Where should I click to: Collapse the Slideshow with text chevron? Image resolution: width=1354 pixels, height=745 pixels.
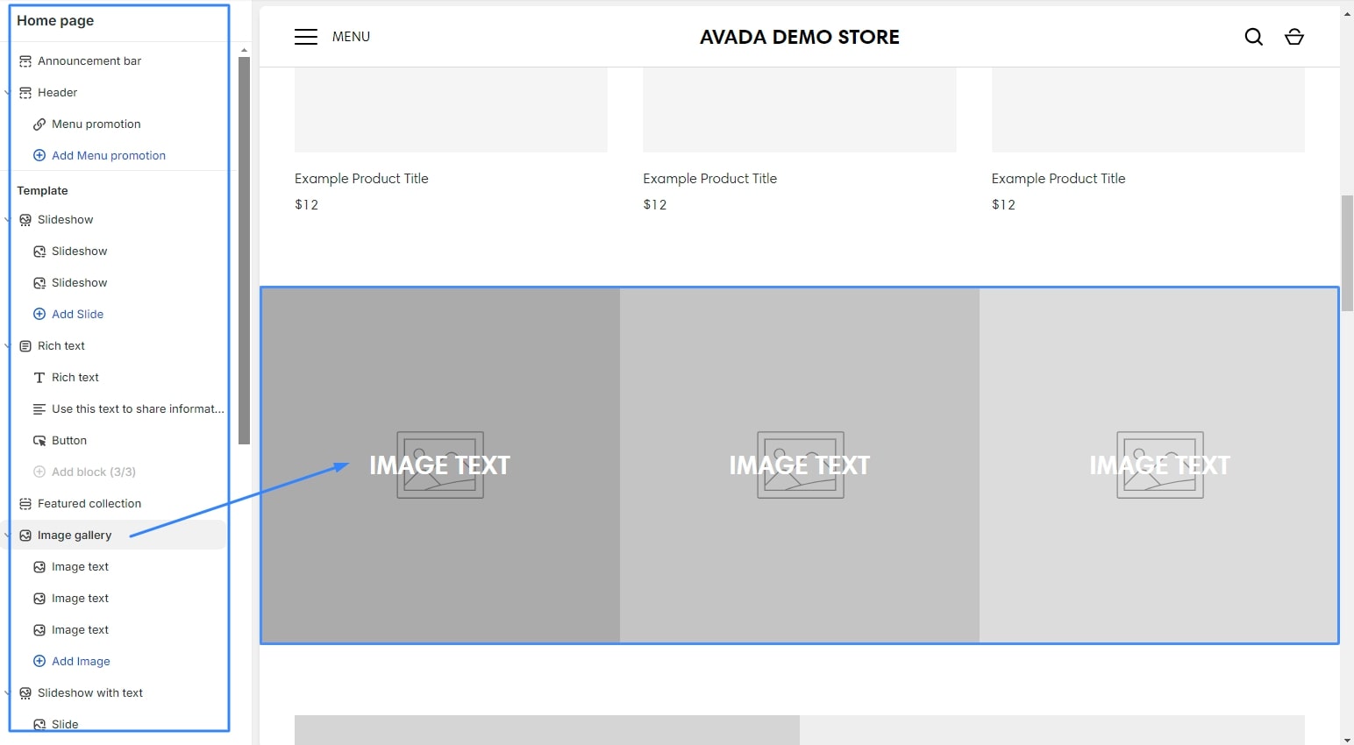pyautogui.click(x=8, y=693)
